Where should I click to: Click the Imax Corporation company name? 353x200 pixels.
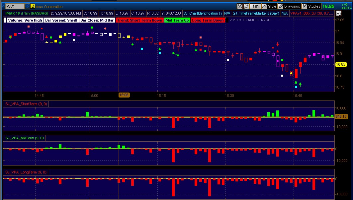coord(49,7)
